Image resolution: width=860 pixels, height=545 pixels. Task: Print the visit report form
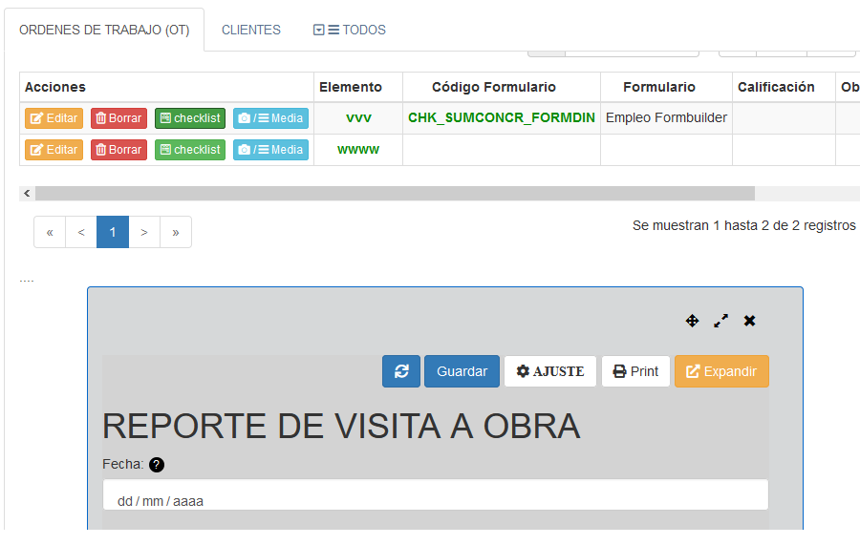tap(635, 371)
